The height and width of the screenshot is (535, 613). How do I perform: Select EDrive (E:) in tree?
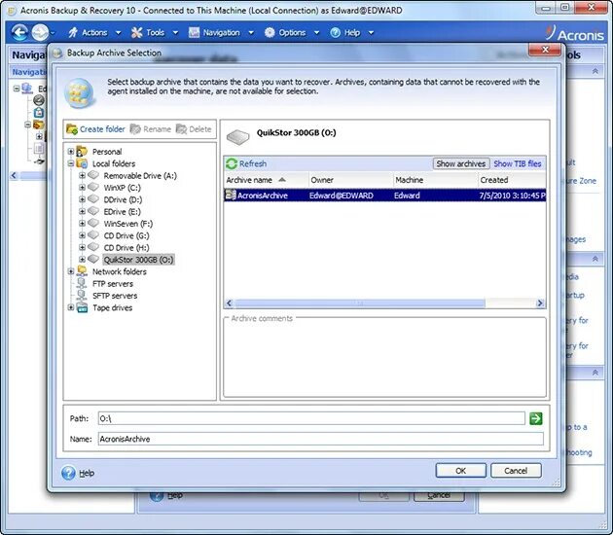point(122,212)
